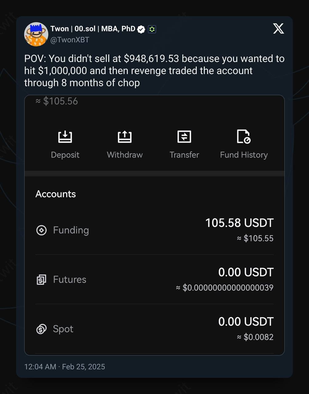Click the X logo in the tweet corner
The height and width of the screenshot is (394, 309).
click(x=279, y=29)
